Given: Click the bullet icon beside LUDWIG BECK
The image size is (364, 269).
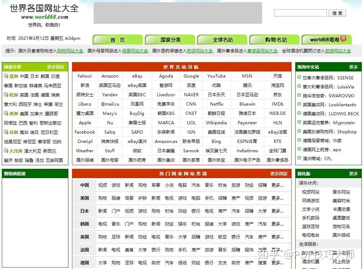Looking at the screenshot, I should tap(299, 113).
